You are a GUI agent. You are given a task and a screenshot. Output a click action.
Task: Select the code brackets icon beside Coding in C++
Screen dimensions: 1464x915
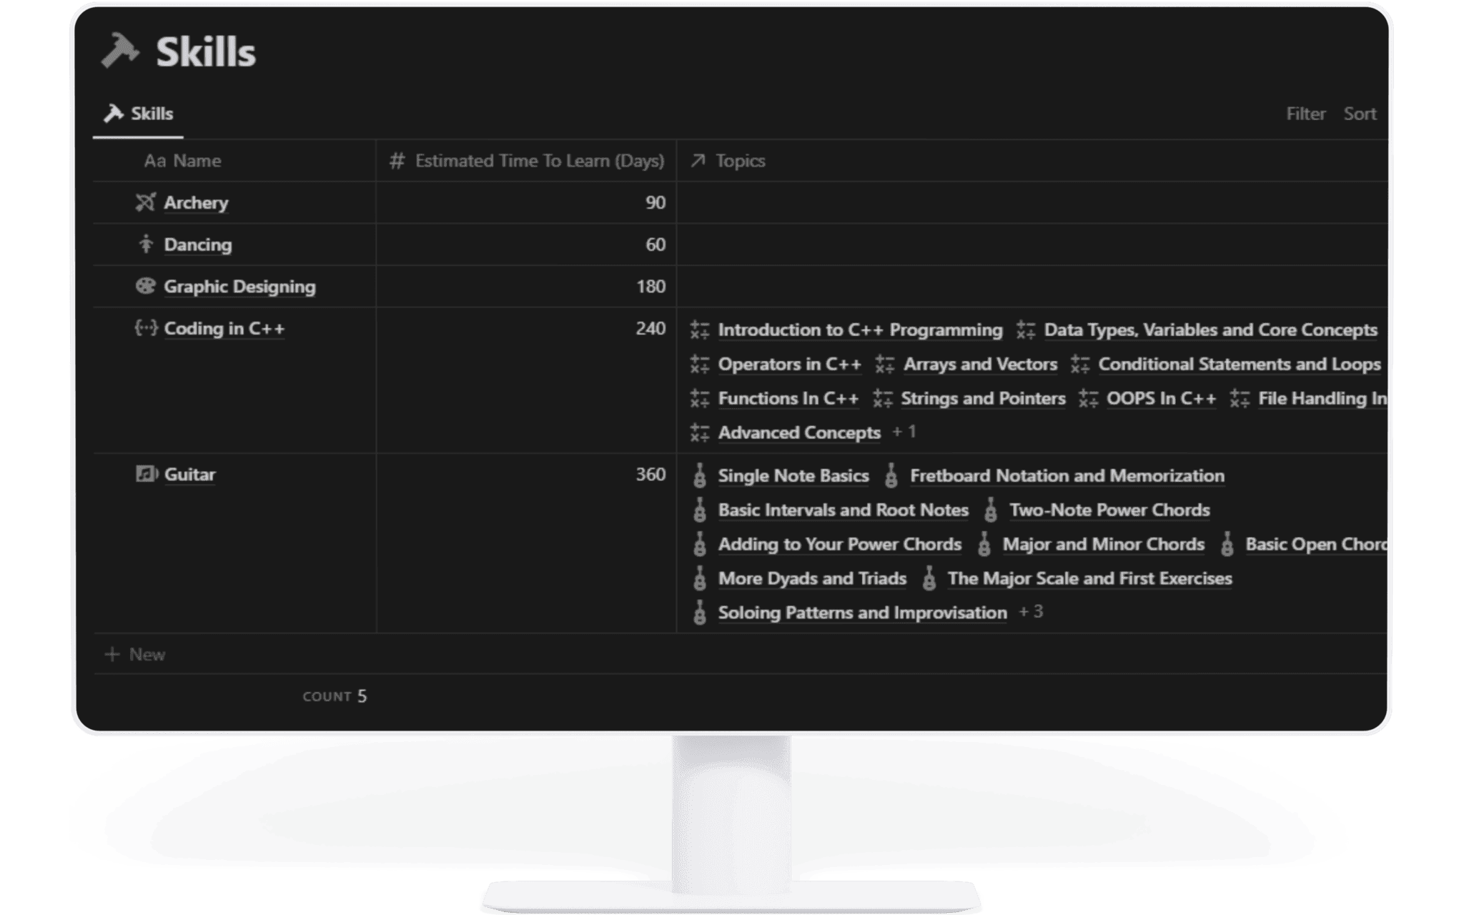click(147, 329)
